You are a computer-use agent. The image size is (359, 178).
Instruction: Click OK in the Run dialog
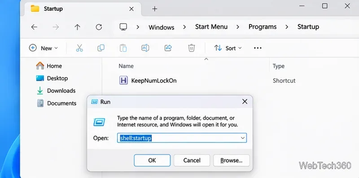pyautogui.click(x=152, y=161)
